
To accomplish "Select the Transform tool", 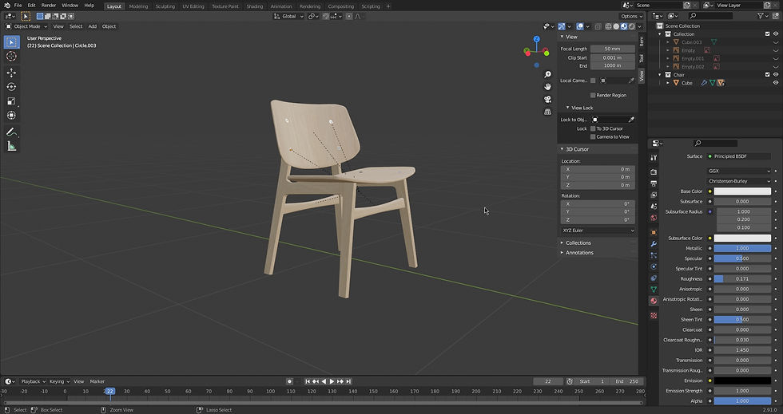I will [11, 115].
